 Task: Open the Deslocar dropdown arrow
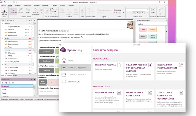click(123, 13)
